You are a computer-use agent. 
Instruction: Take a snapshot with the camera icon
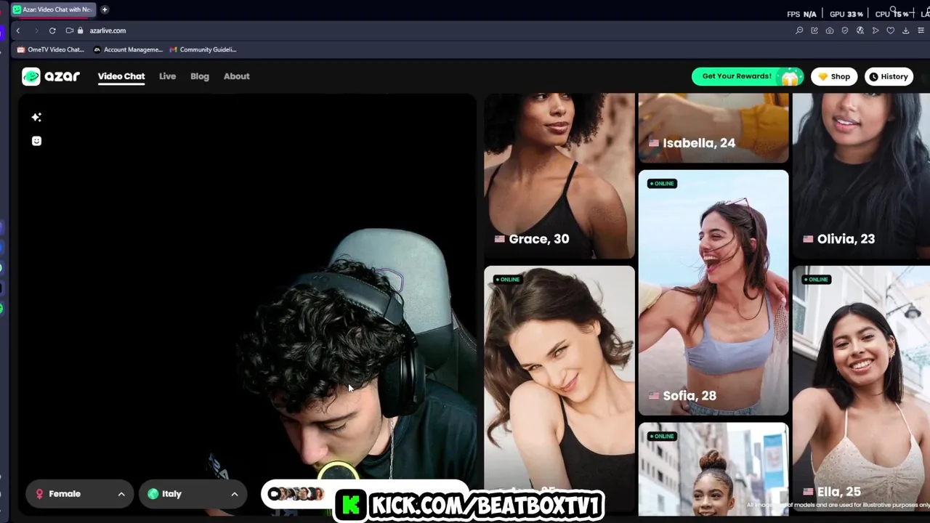click(x=830, y=31)
